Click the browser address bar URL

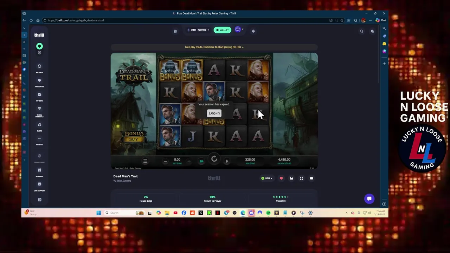click(x=76, y=20)
